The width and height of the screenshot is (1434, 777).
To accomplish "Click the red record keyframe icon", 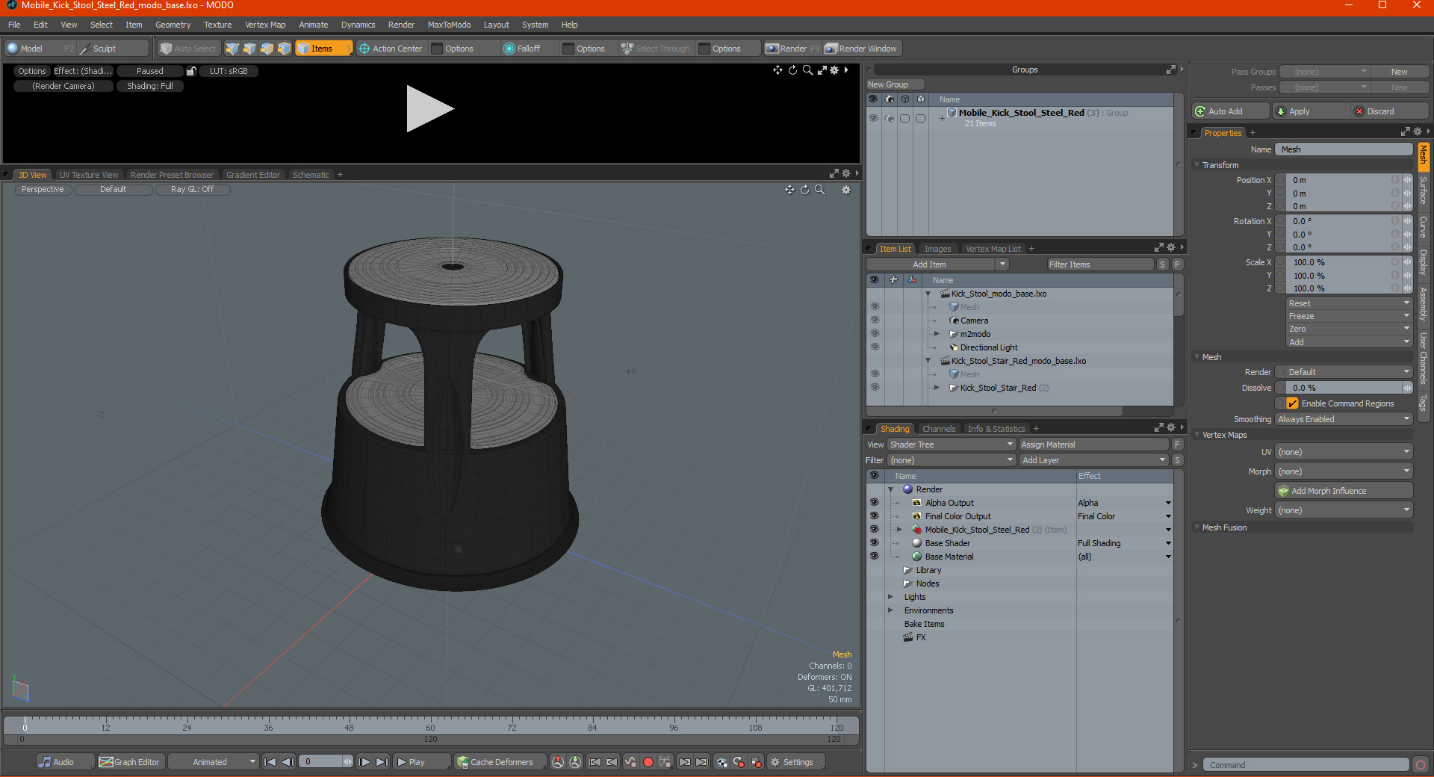I will 648,762.
